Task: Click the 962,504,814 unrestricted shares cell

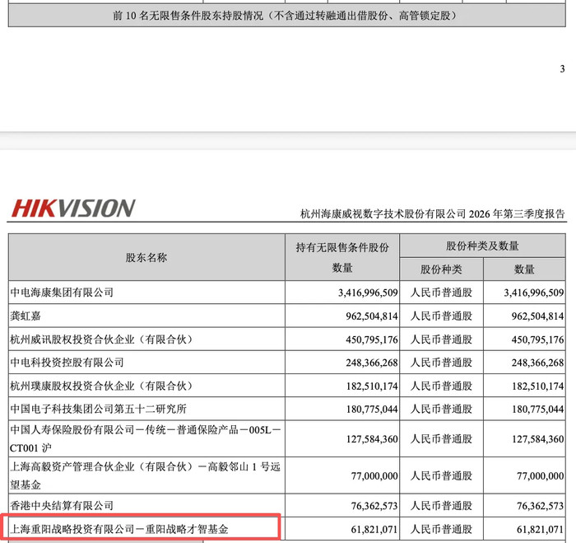Action: pos(342,316)
